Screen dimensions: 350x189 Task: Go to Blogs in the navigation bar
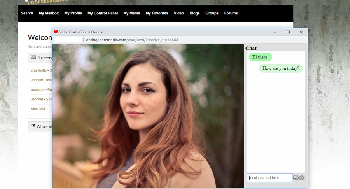195,13
